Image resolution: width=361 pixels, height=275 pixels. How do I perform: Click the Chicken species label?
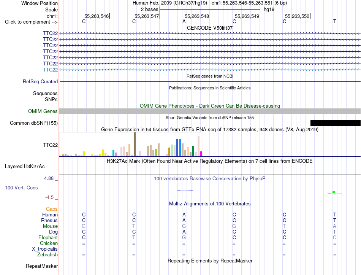click(49, 243)
